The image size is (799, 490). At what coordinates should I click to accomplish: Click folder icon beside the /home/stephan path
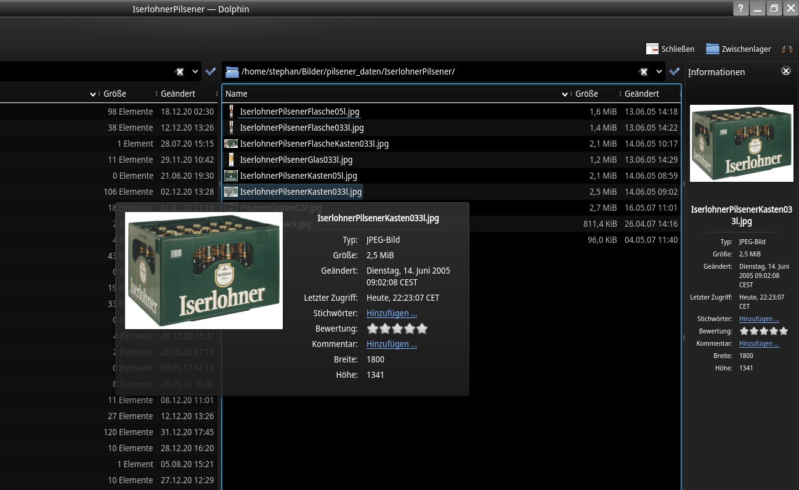pyautogui.click(x=232, y=71)
